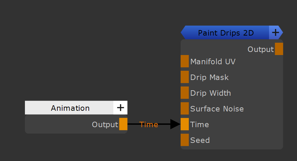Select the orange Time connection label
Viewport: 297px width, 161px height.
pyautogui.click(x=149, y=124)
